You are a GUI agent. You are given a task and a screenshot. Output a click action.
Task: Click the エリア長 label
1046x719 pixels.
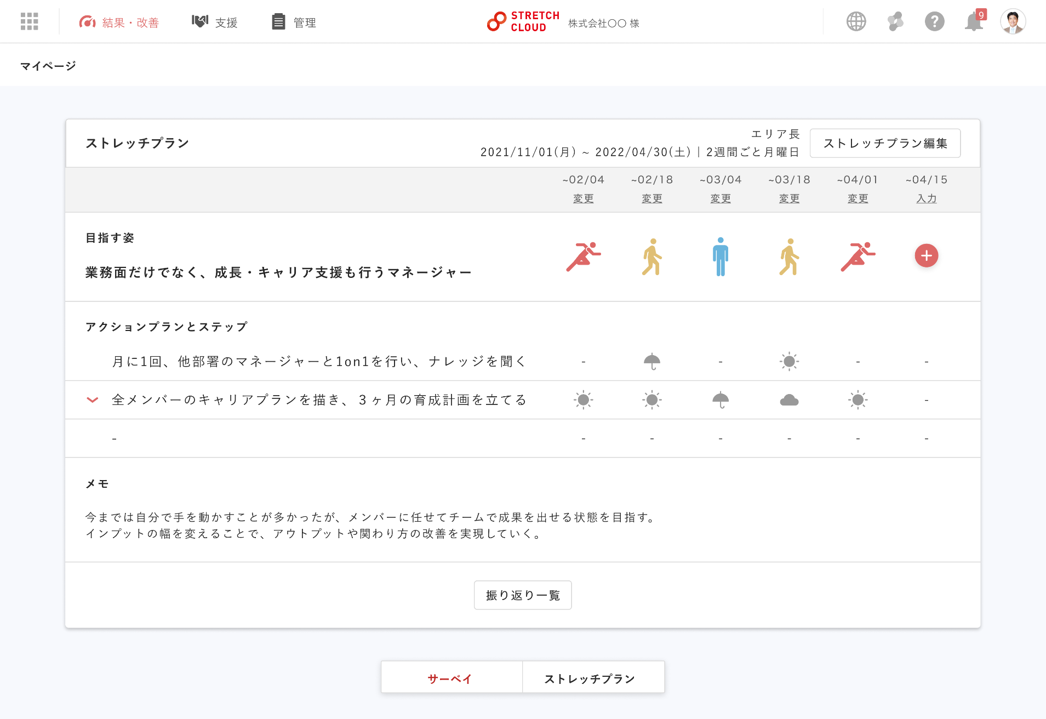point(775,134)
